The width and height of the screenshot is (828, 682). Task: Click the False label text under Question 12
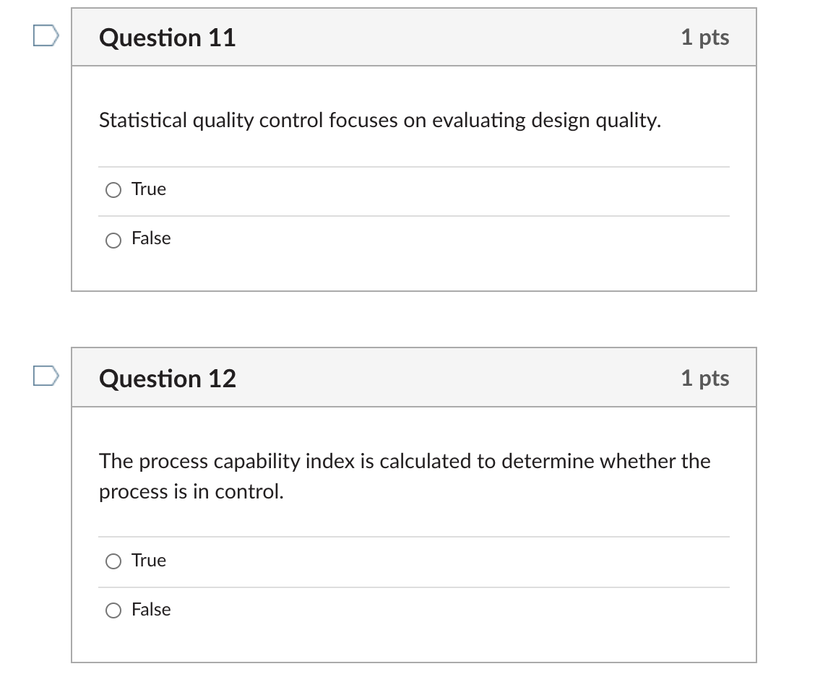click(x=151, y=610)
